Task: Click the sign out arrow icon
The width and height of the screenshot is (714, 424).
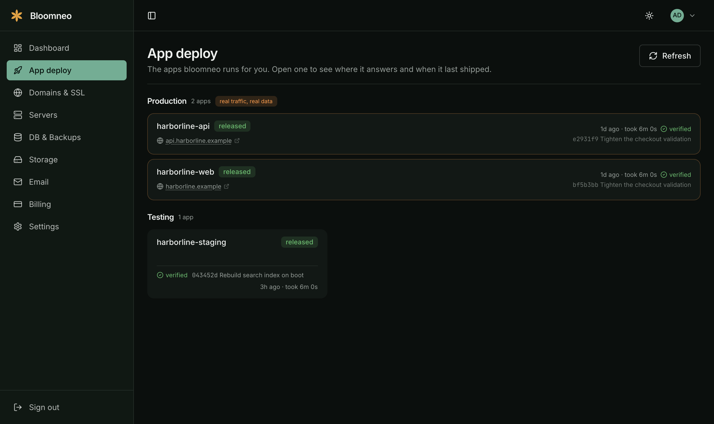Action: point(18,407)
